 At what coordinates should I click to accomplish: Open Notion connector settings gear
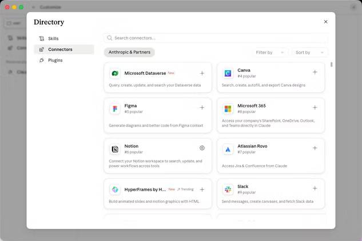coord(202,148)
